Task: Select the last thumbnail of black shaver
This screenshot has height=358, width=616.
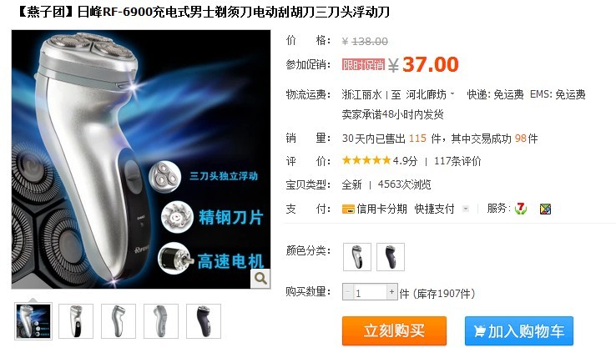Action: tap(204, 321)
